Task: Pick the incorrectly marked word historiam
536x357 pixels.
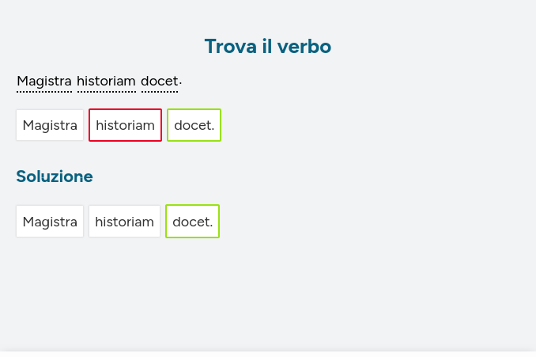Action: pos(125,125)
